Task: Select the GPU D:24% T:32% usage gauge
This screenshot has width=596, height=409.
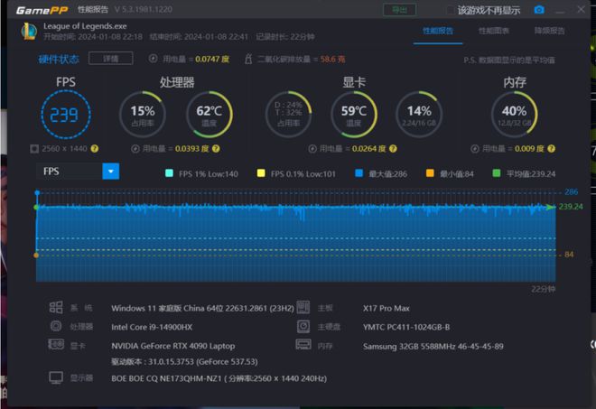Action: pos(288,115)
